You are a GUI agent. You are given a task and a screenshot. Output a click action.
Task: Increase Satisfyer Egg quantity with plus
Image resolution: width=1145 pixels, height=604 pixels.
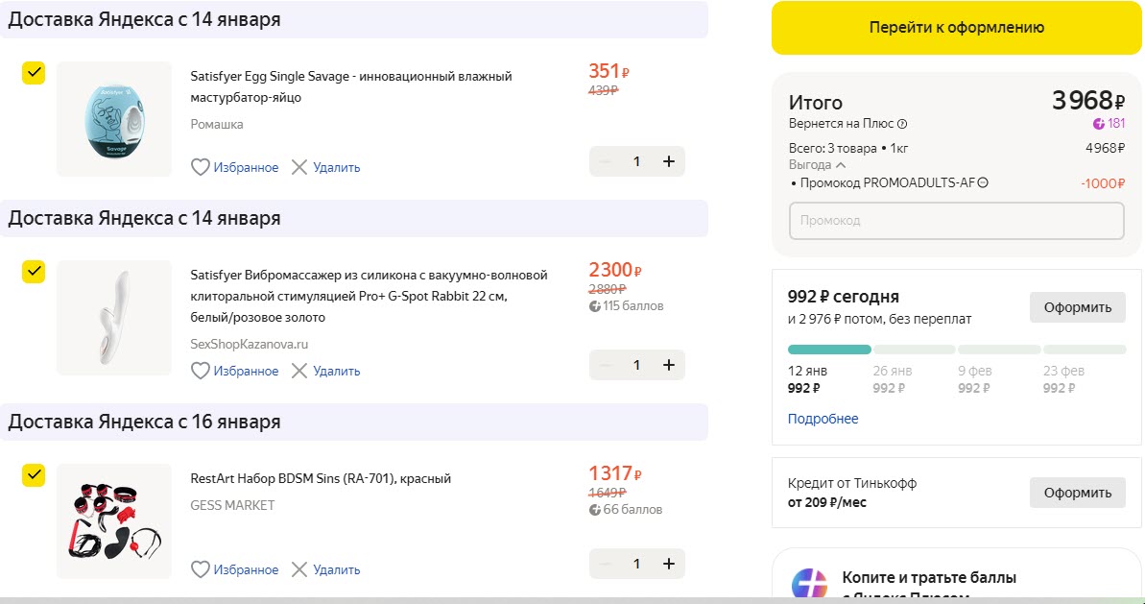[x=669, y=161]
